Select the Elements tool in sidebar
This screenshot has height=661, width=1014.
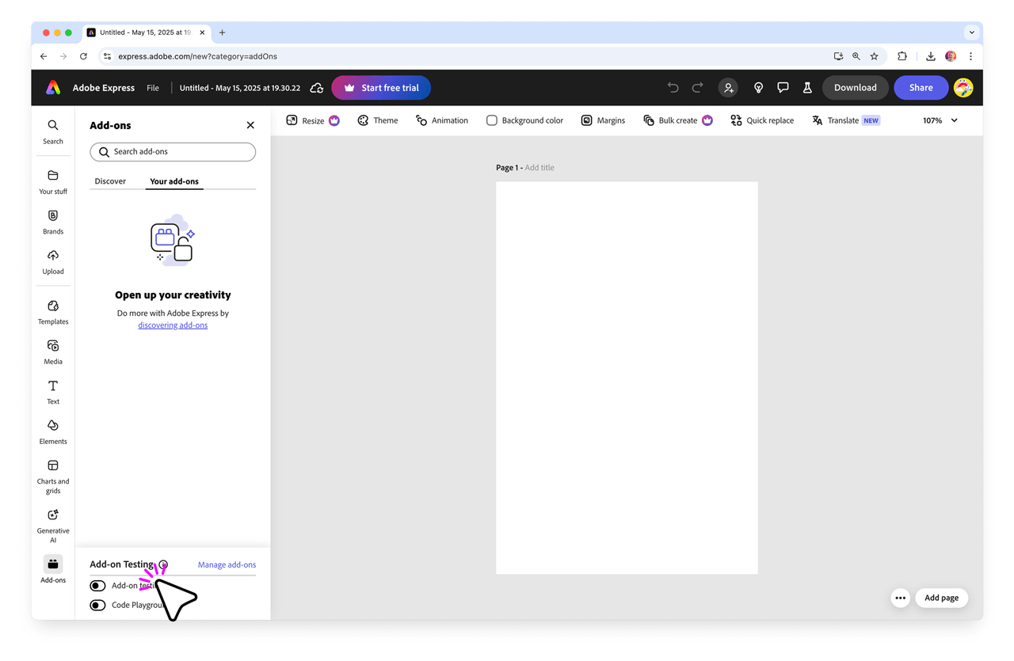[x=53, y=431]
